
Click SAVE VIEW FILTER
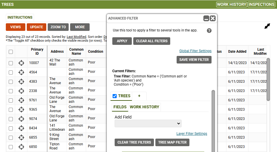point(194,60)
